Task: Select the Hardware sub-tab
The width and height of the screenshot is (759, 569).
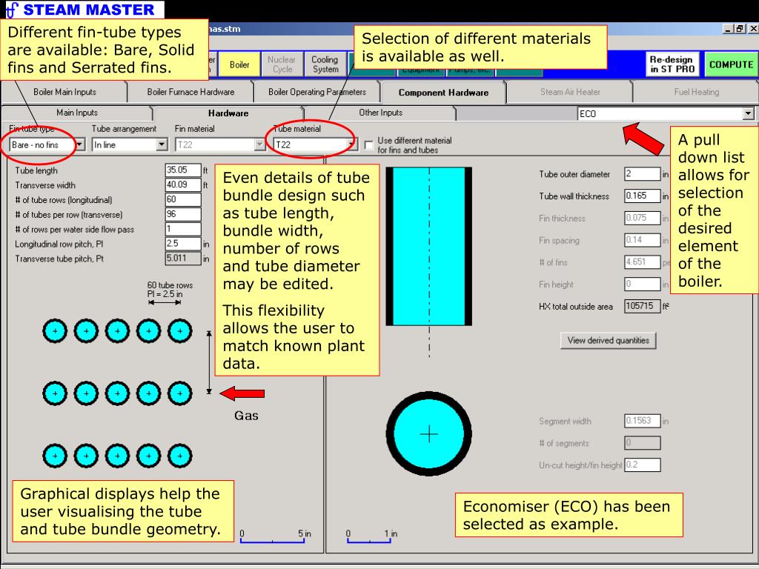Action: click(228, 113)
